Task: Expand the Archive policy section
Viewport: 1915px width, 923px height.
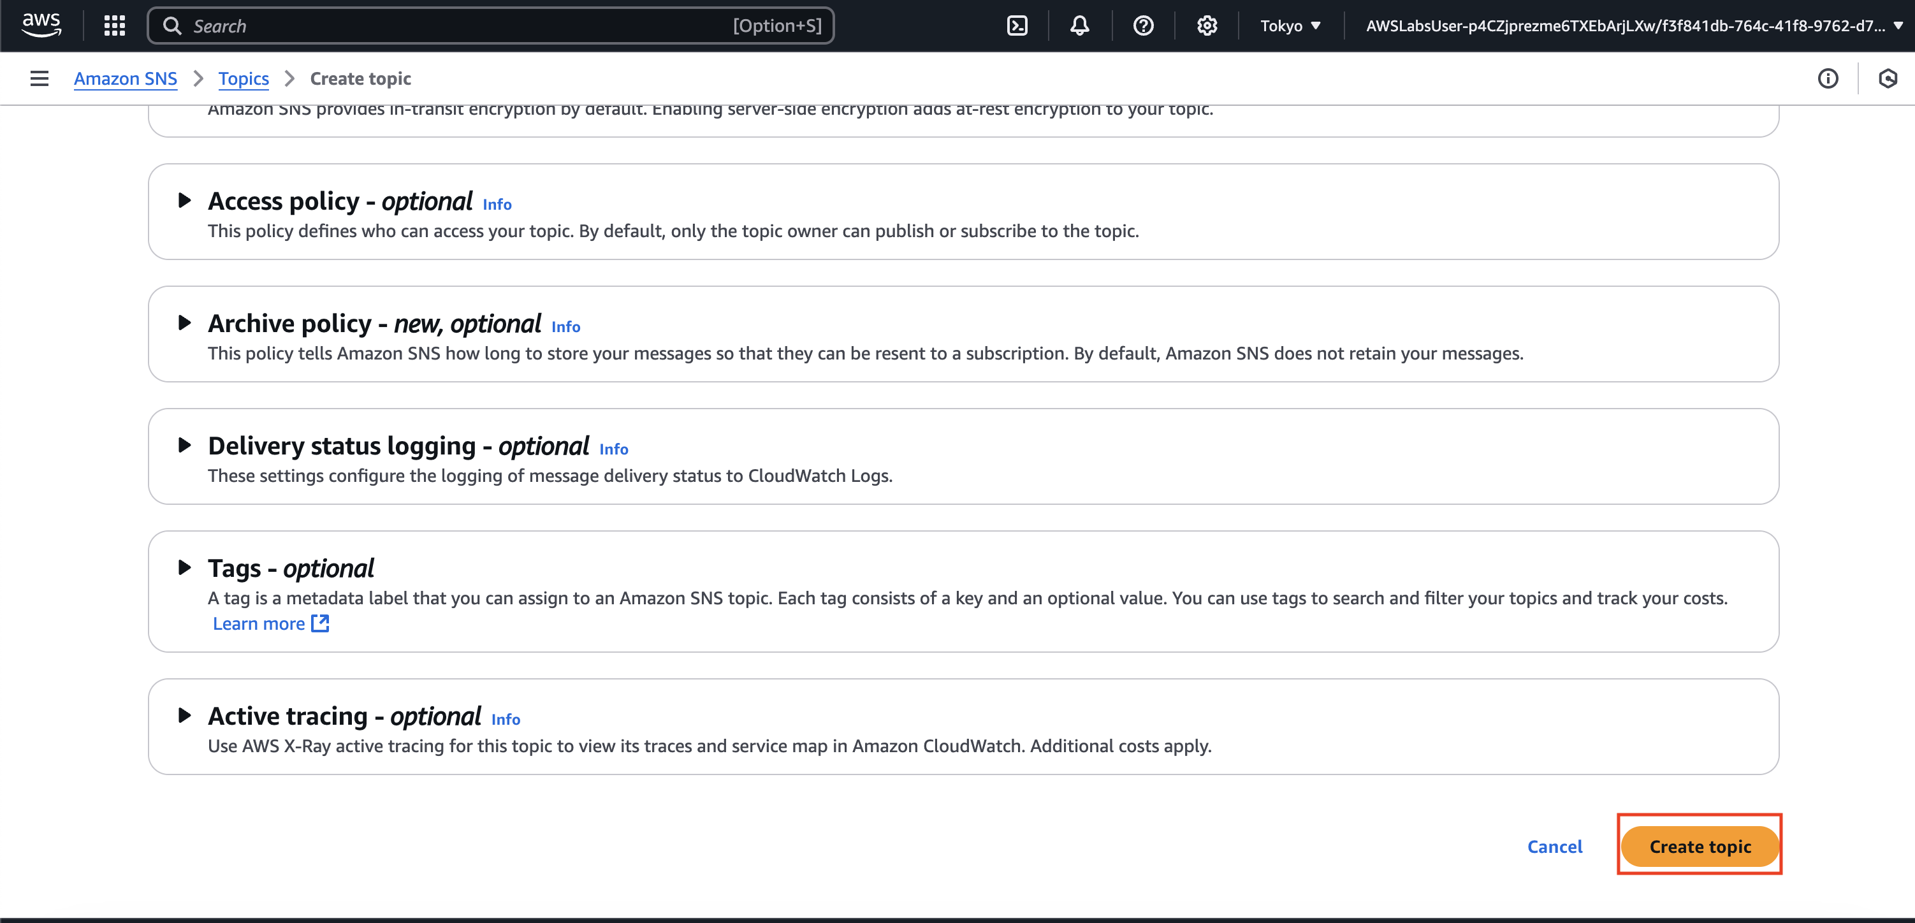Action: pyautogui.click(x=184, y=323)
